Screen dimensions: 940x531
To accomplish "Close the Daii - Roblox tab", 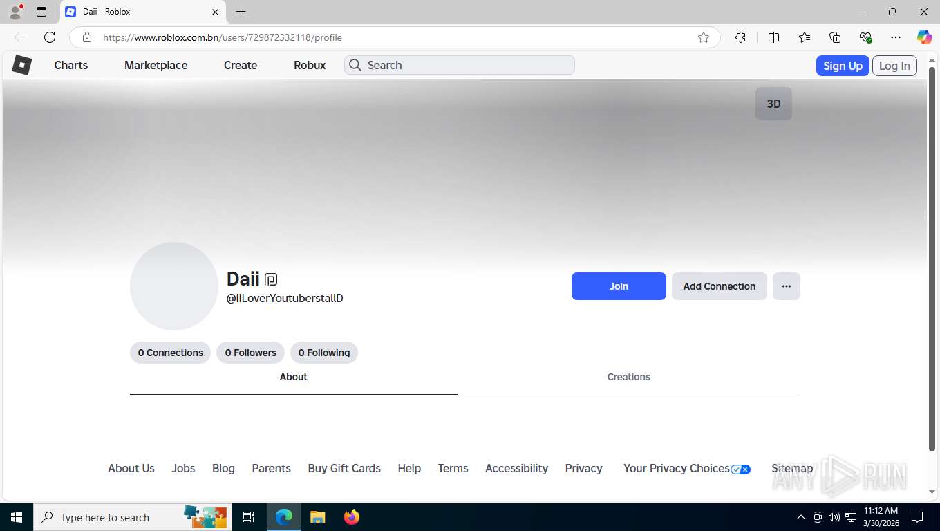I will [215, 12].
